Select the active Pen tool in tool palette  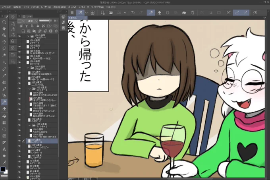point(4,102)
